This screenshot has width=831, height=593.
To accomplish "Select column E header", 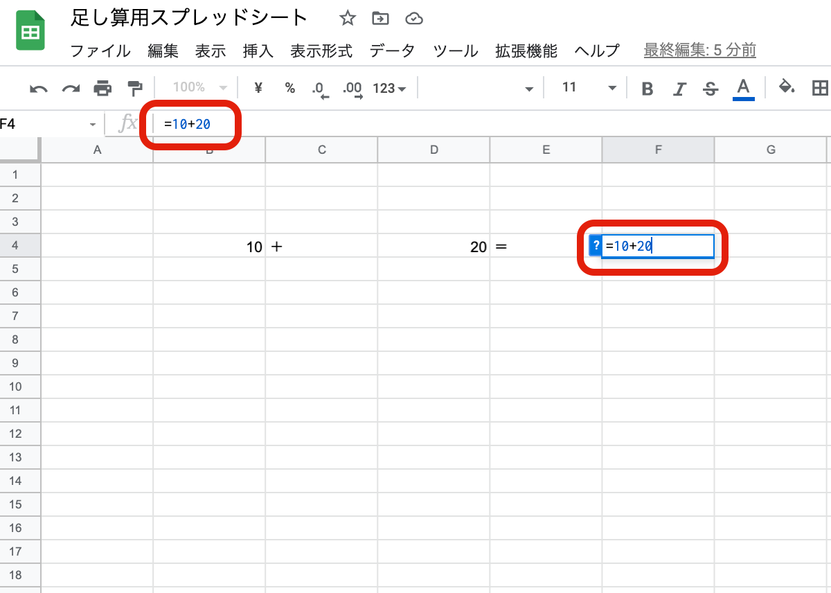I will tap(546, 150).
